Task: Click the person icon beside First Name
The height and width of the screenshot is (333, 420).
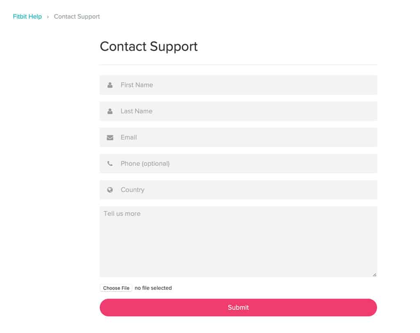Action: 110,85
